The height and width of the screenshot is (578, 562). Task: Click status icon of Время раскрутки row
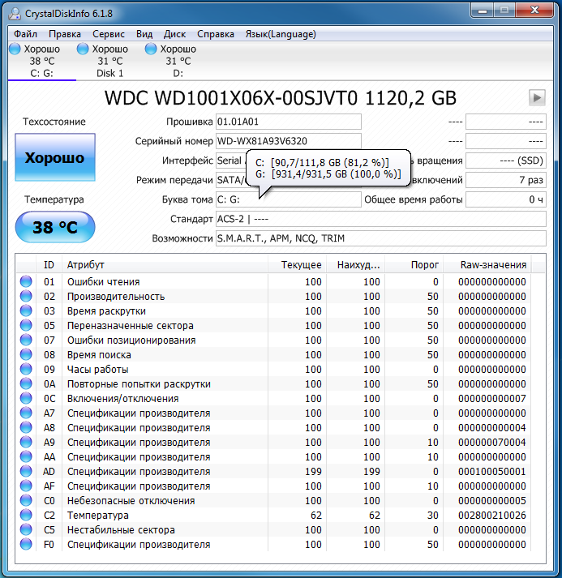click(26, 310)
